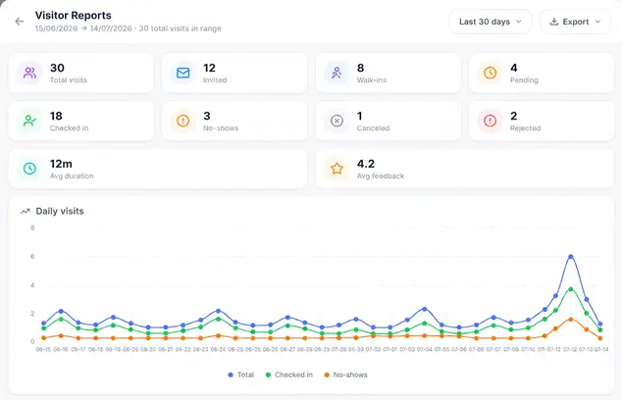The image size is (622, 400).
Task: Click the Avg feedback star icon
Action: (x=337, y=169)
